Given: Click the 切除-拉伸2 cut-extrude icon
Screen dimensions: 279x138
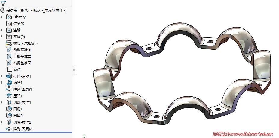Looking at the screenshot, I should [9, 122].
